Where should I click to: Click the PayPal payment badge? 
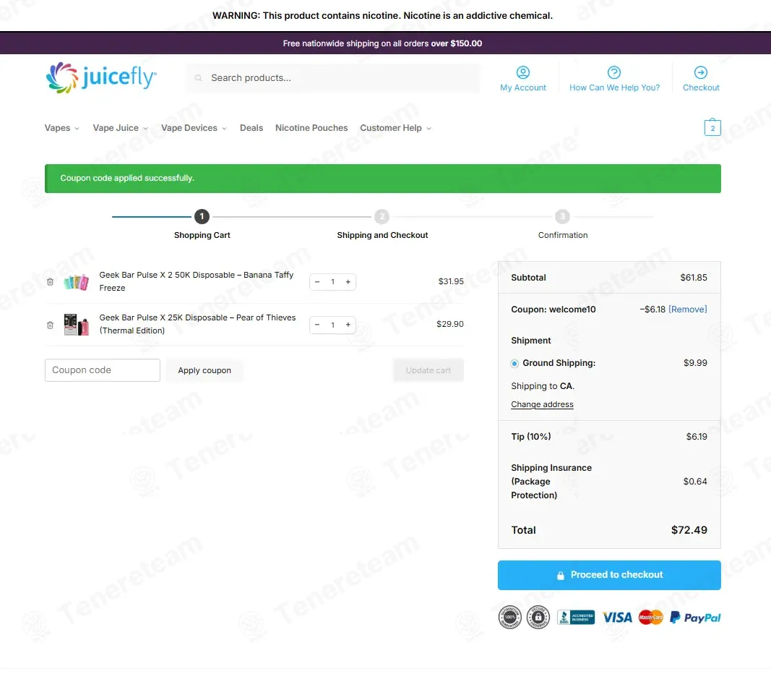pos(695,618)
